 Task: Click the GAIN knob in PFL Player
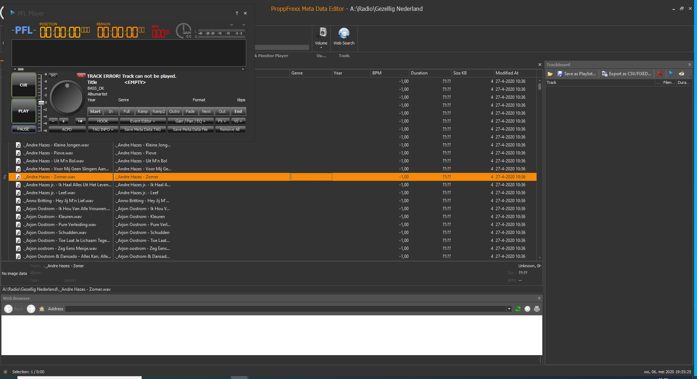(184, 31)
